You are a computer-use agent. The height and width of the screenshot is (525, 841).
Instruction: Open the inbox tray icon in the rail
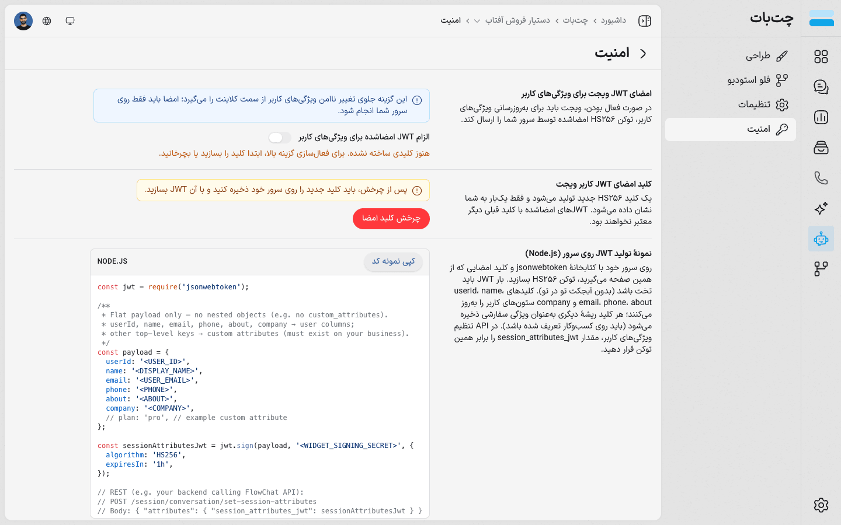pos(821,148)
